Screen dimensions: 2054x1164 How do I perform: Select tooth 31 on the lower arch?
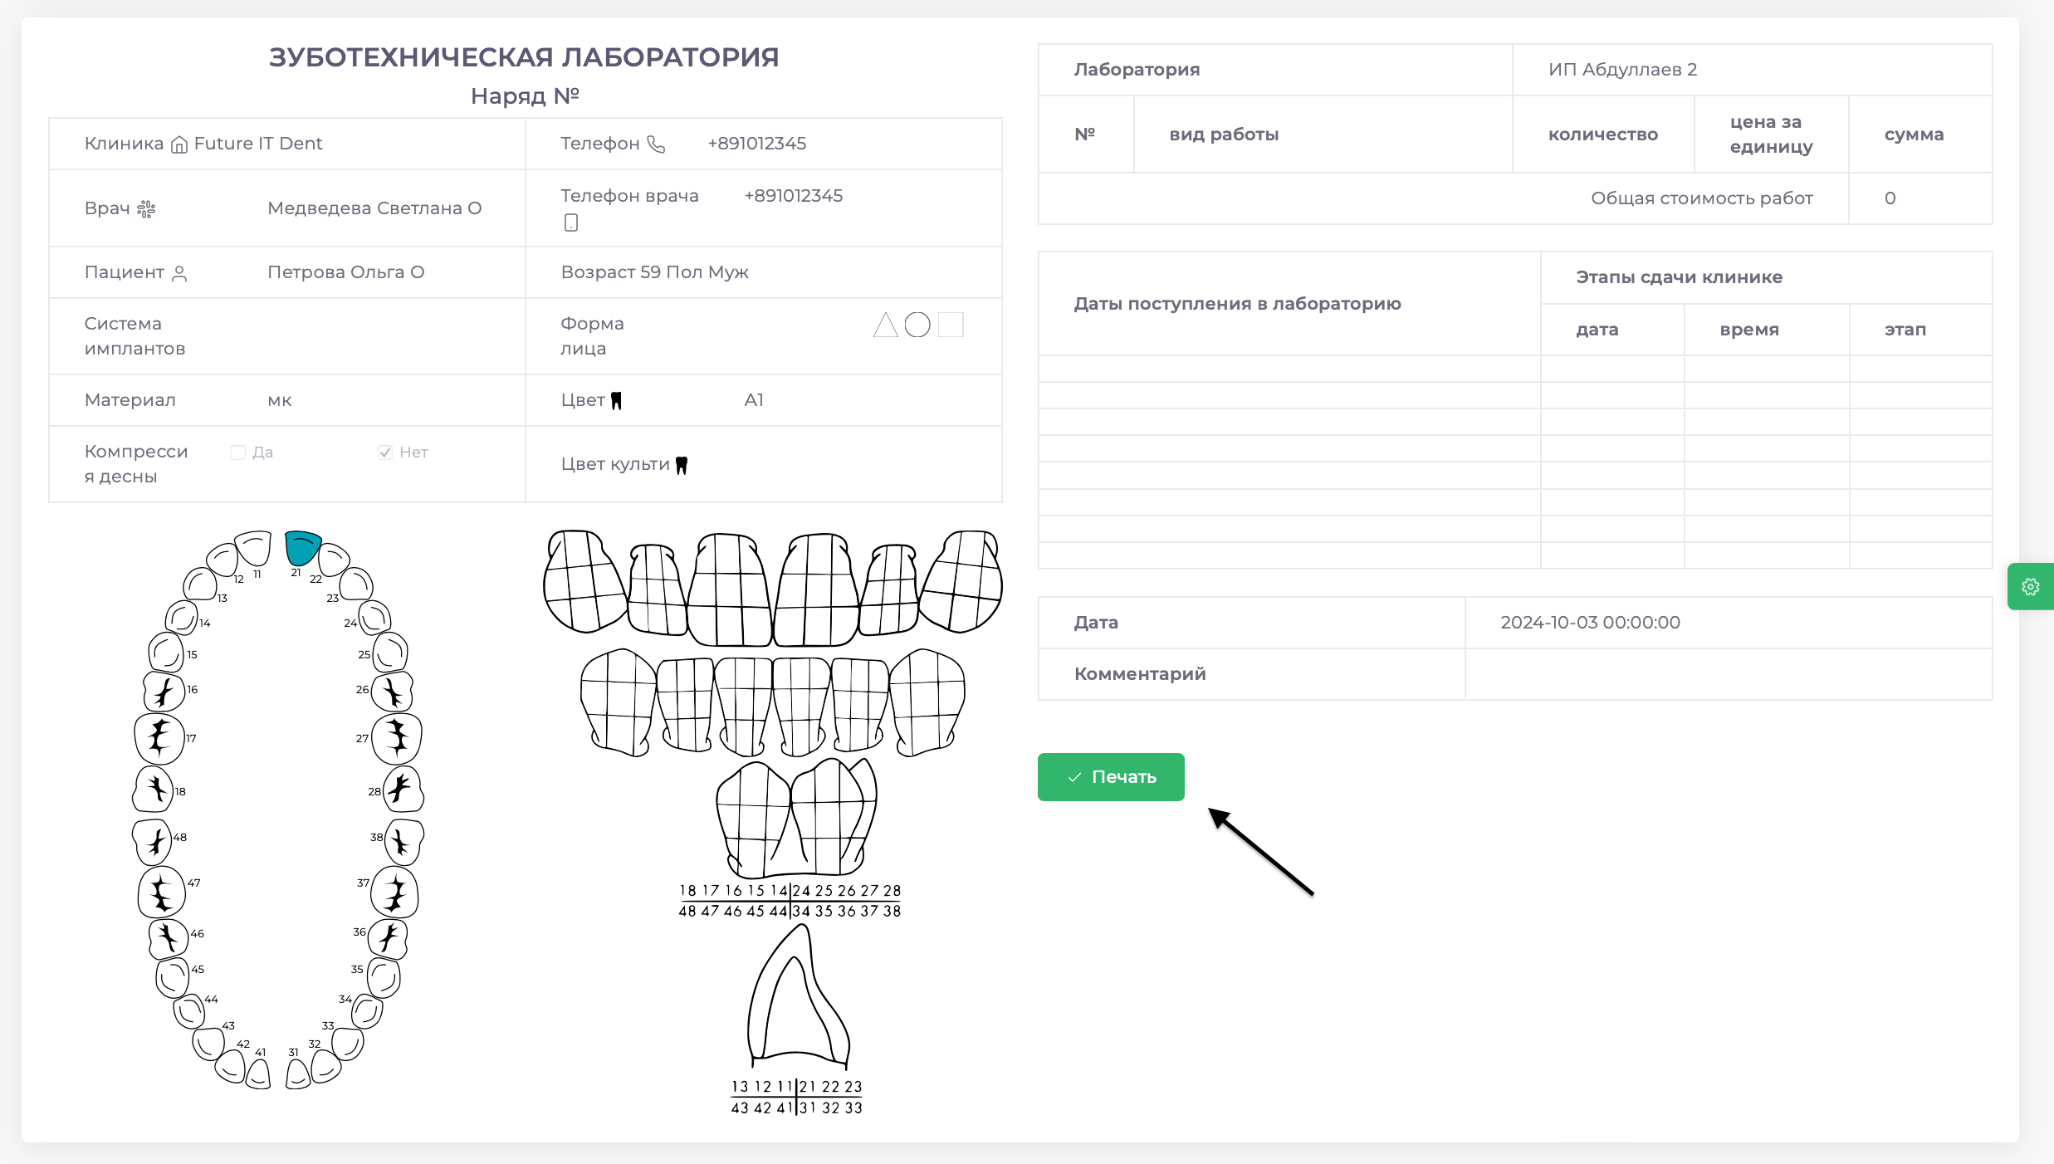pos(297,1074)
